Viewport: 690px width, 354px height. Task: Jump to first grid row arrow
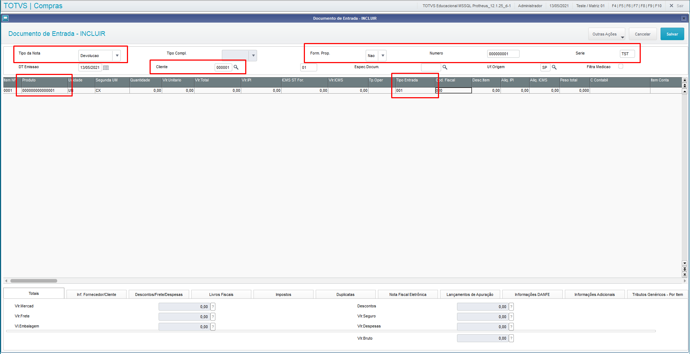tap(685, 80)
